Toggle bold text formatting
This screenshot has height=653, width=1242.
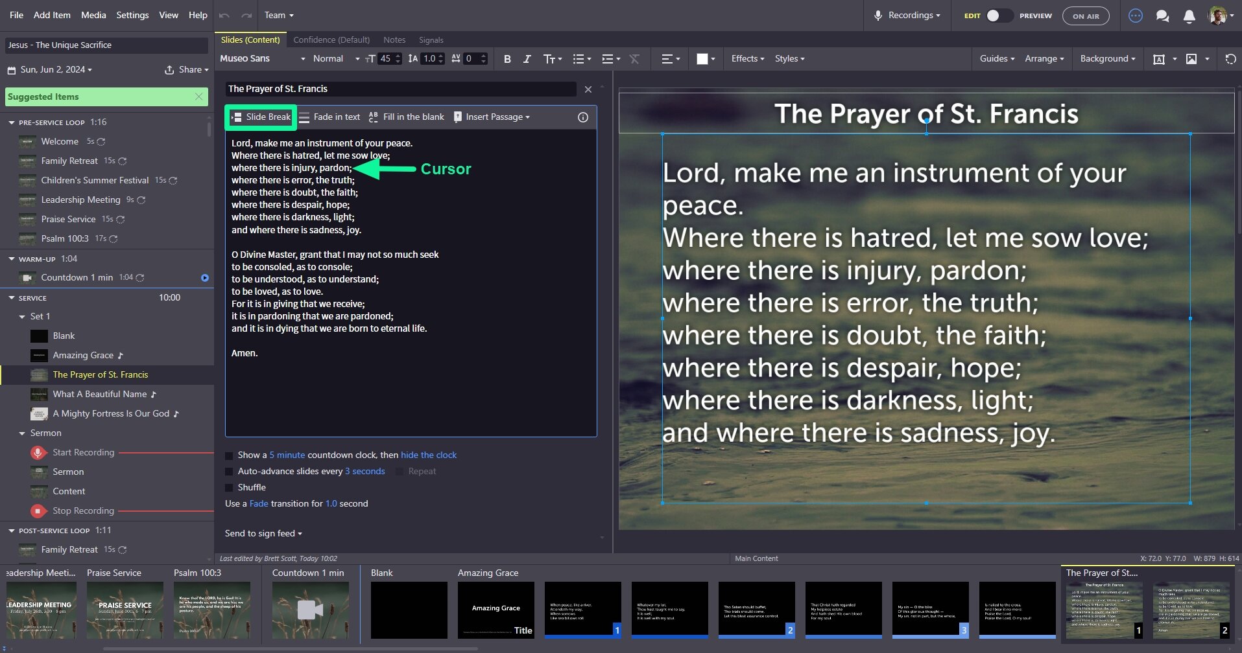507,59
